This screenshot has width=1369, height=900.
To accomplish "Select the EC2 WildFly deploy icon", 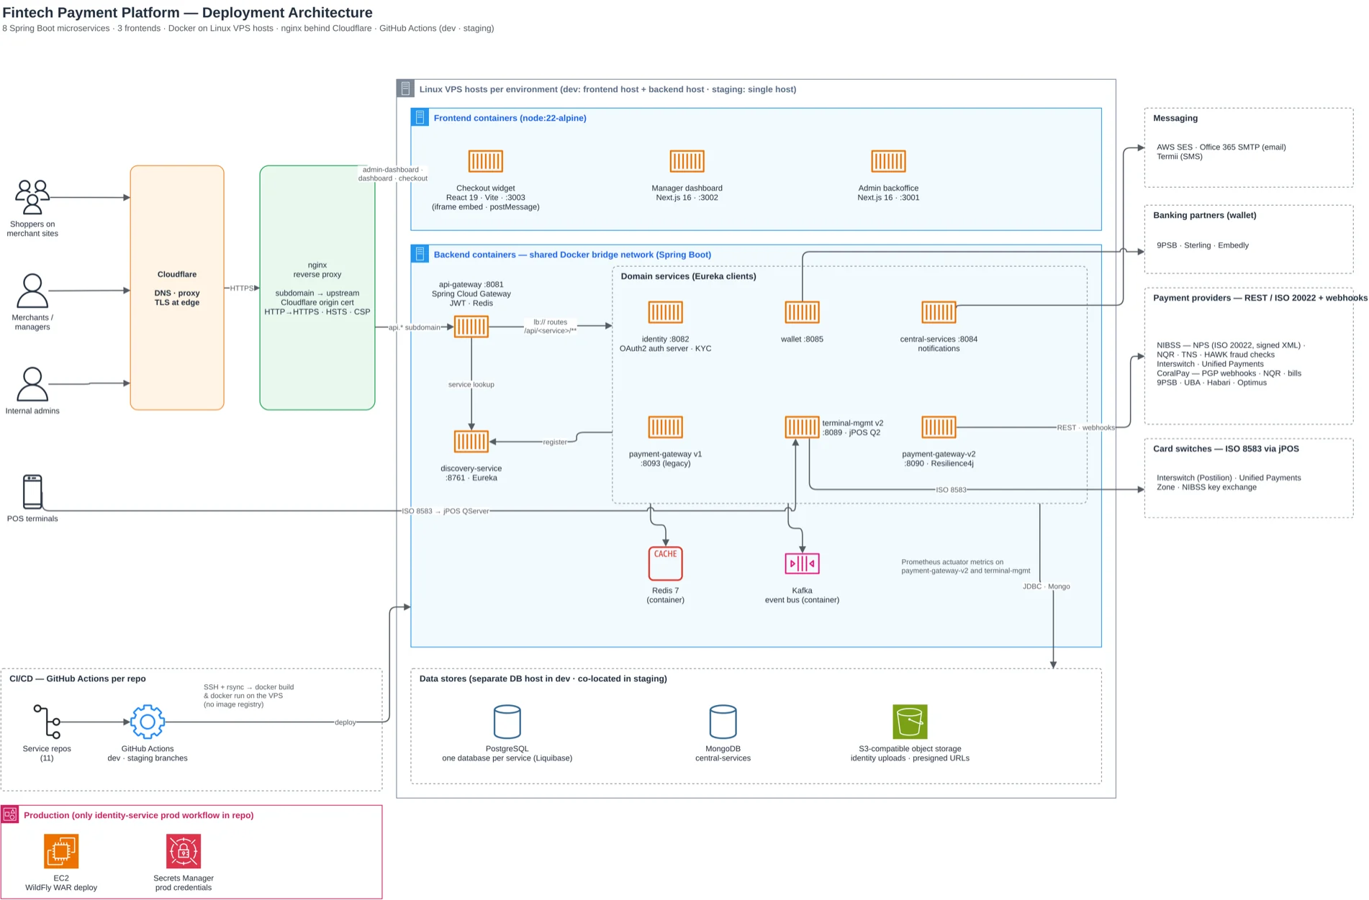I will point(61,851).
